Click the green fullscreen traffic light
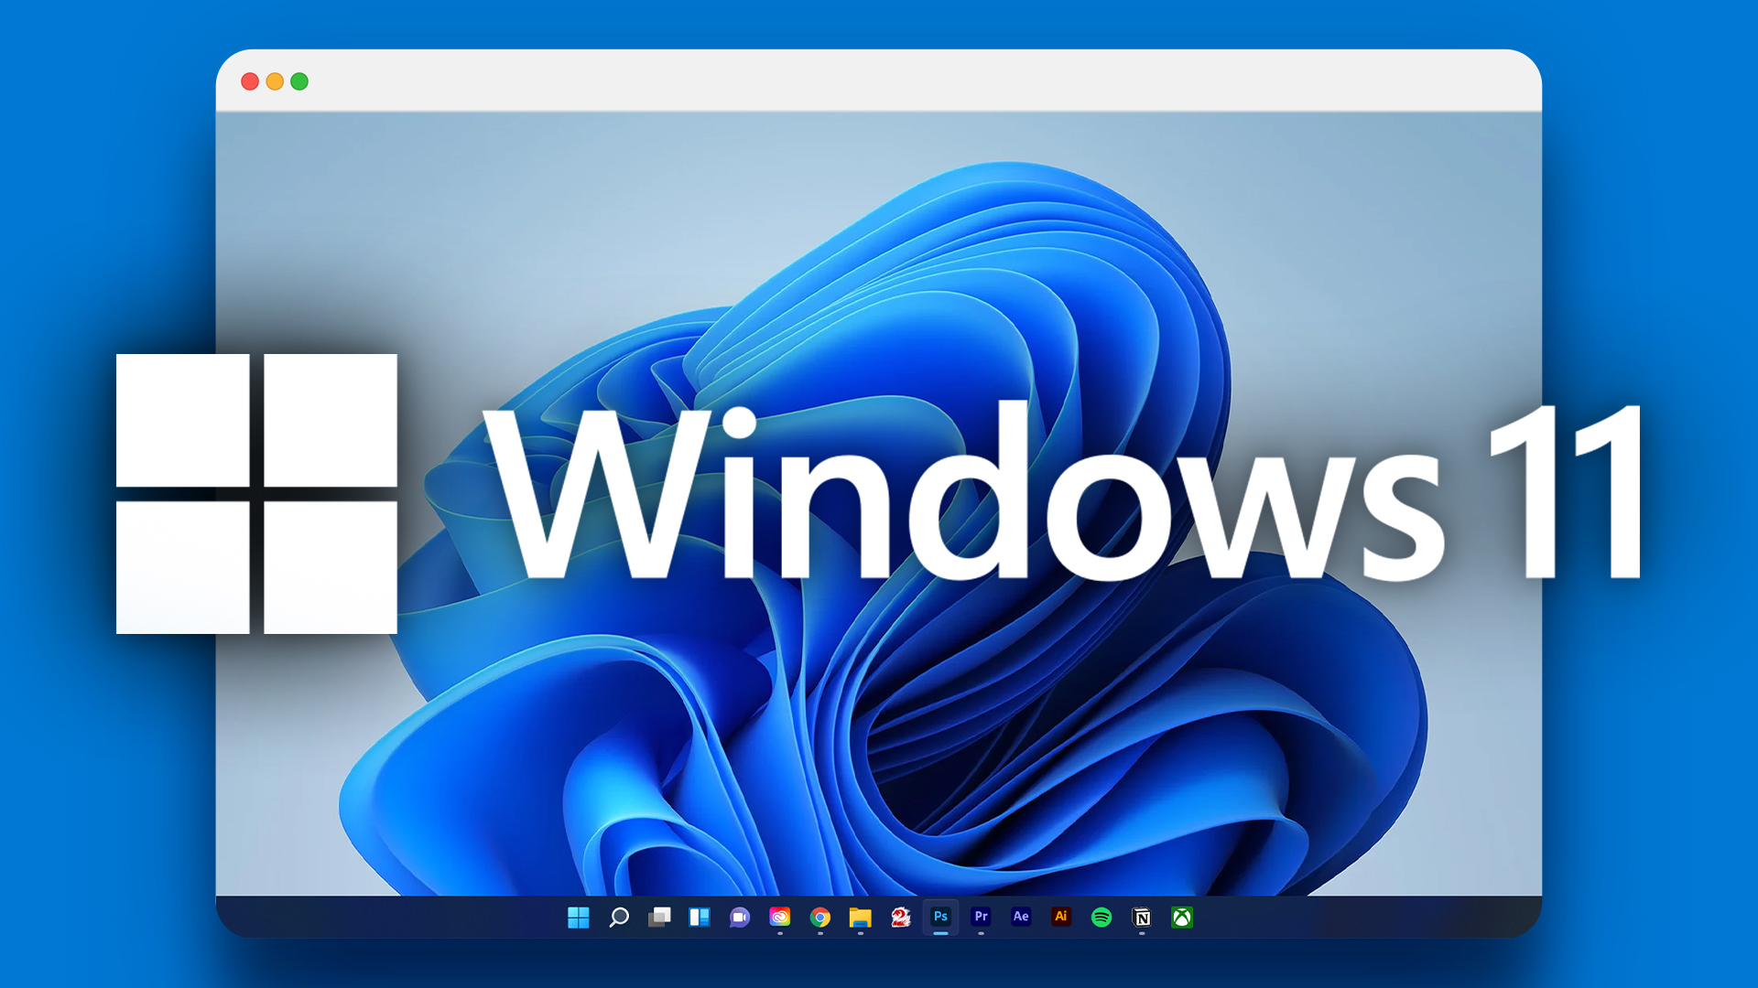 (x=298, y=81)
